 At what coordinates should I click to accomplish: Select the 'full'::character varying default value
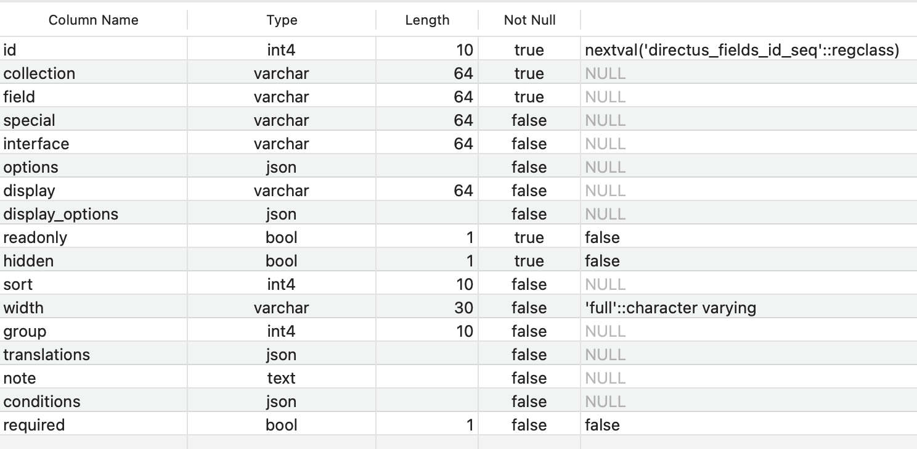tap(670, 307)
